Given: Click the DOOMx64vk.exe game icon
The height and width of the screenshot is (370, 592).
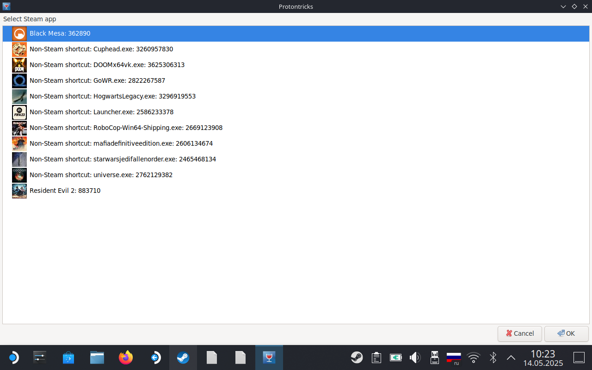Looking at the screenshot, I should tap(19, 65).
